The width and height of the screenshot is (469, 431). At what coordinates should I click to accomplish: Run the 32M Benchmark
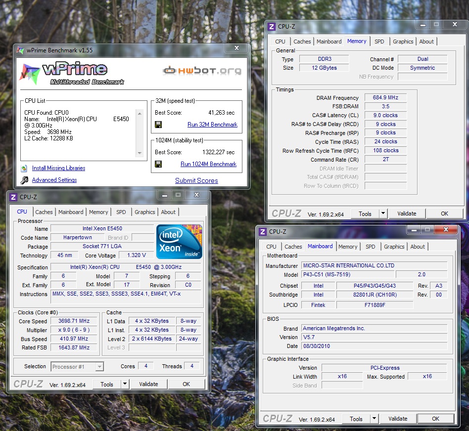tap(212, 125)
